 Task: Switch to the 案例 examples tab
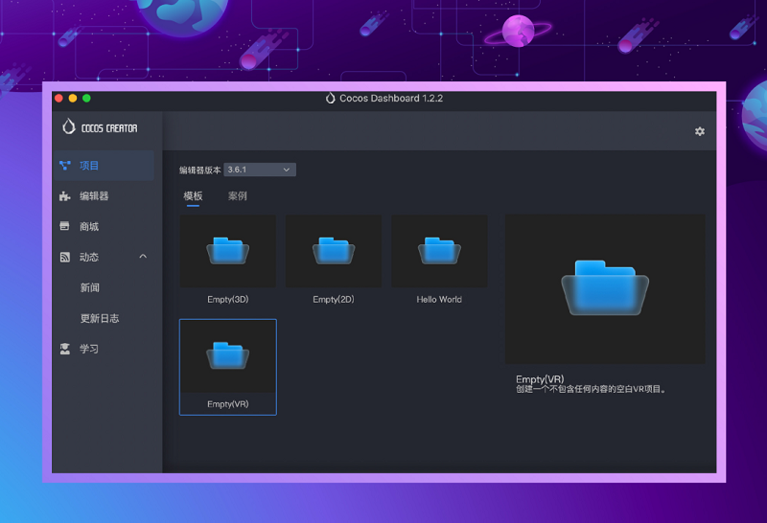(237, 196)
